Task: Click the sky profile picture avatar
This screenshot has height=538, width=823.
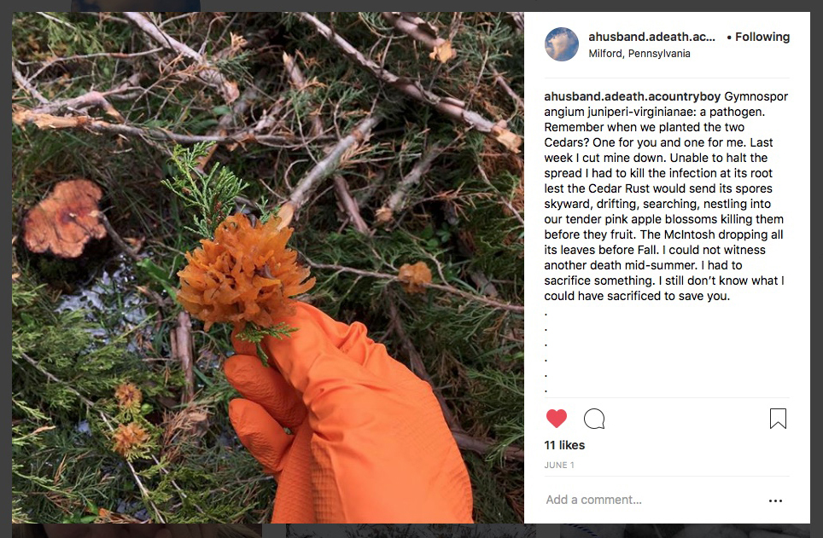Action: tap(562, 44)
